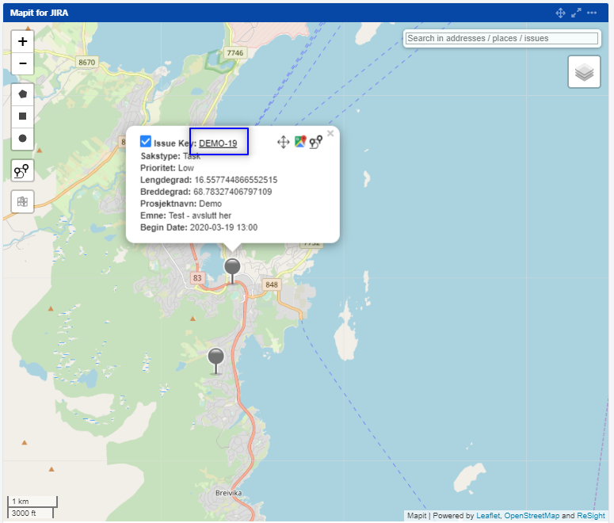614x523 pixels.
Task: Open the map layers selector
Action: pos(584,72)
